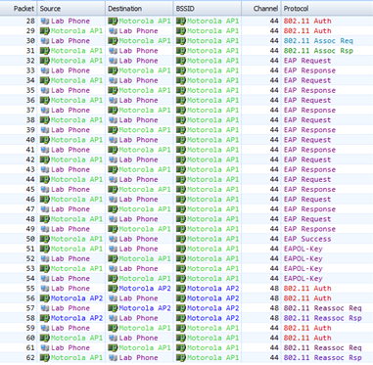Sort by the Source column header
373x365 pixels.
pos(71,9)
